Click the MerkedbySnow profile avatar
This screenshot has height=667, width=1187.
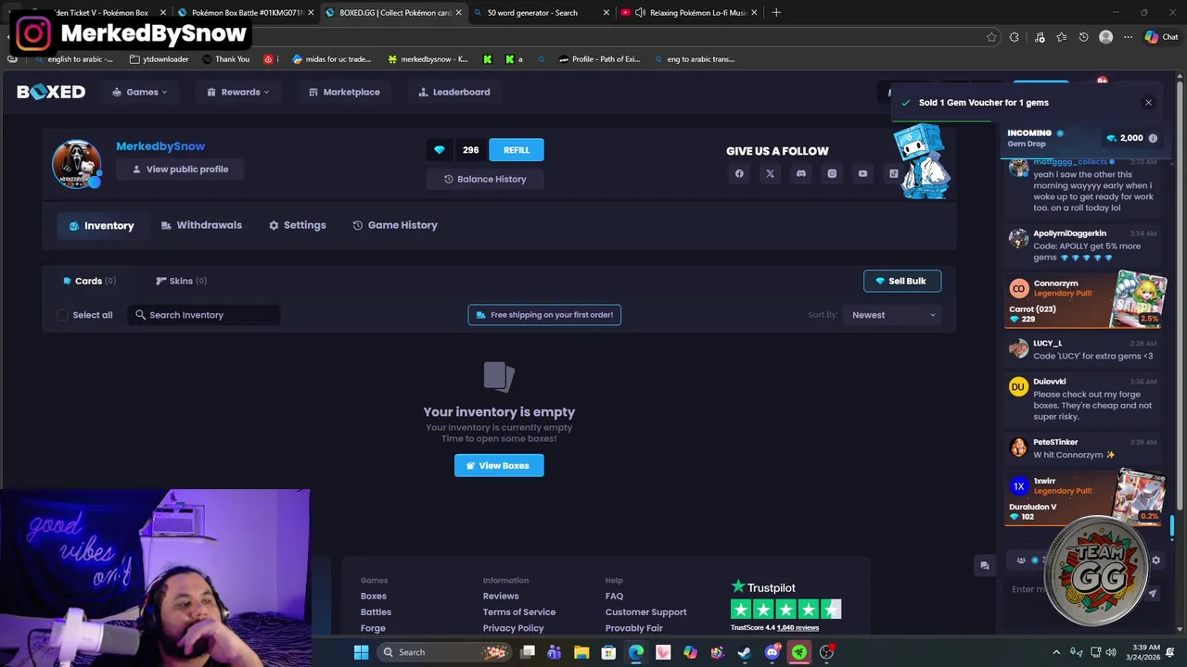tap(76, 164)
